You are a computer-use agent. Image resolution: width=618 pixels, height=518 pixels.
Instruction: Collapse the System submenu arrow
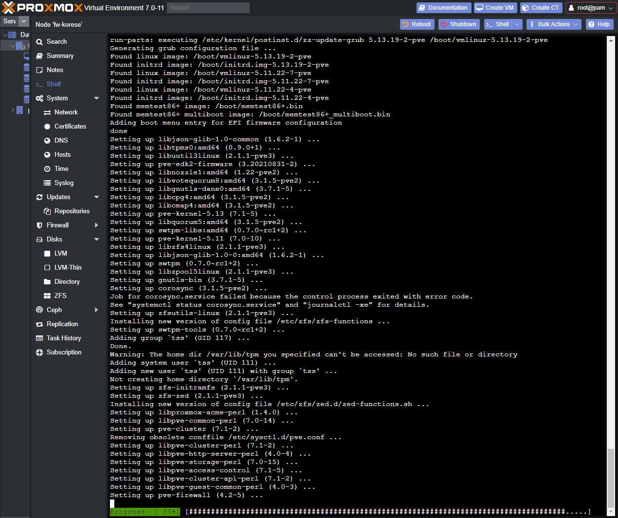coord(96,98)
